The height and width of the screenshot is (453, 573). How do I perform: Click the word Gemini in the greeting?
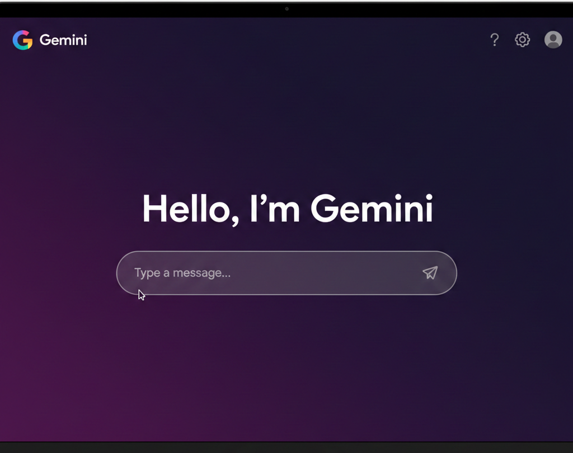[372, 209]
